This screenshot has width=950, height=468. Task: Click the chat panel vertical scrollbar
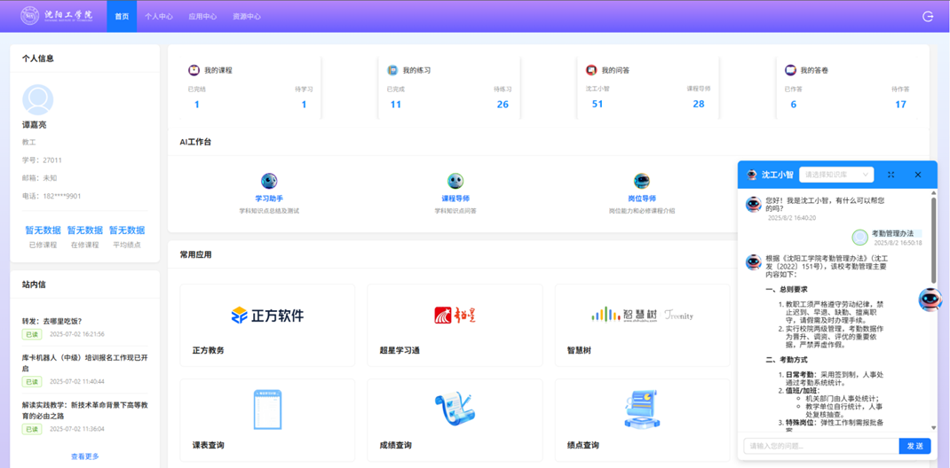(933, 239)
